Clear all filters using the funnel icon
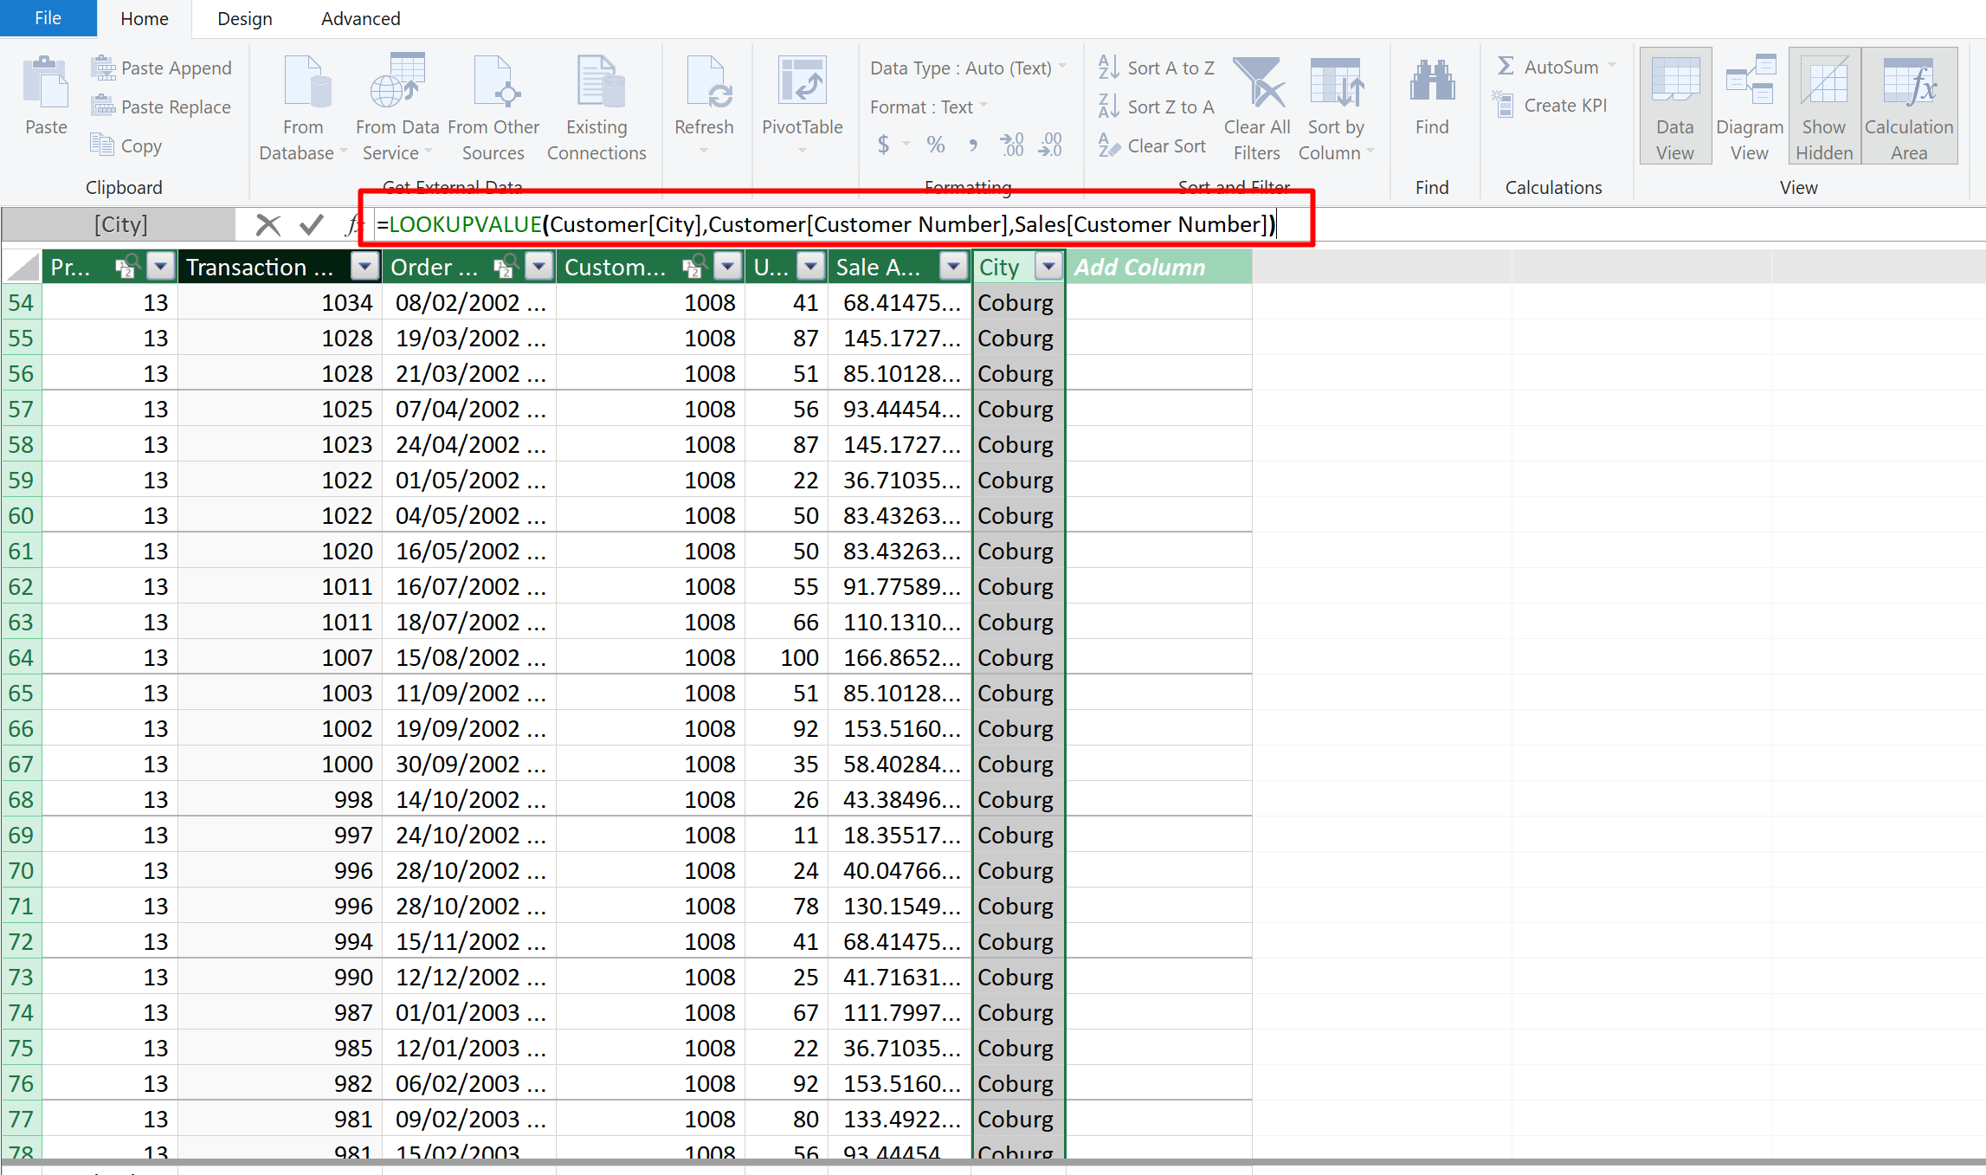This screenshot has width=1986, height=1175. tap(1257, 84)
